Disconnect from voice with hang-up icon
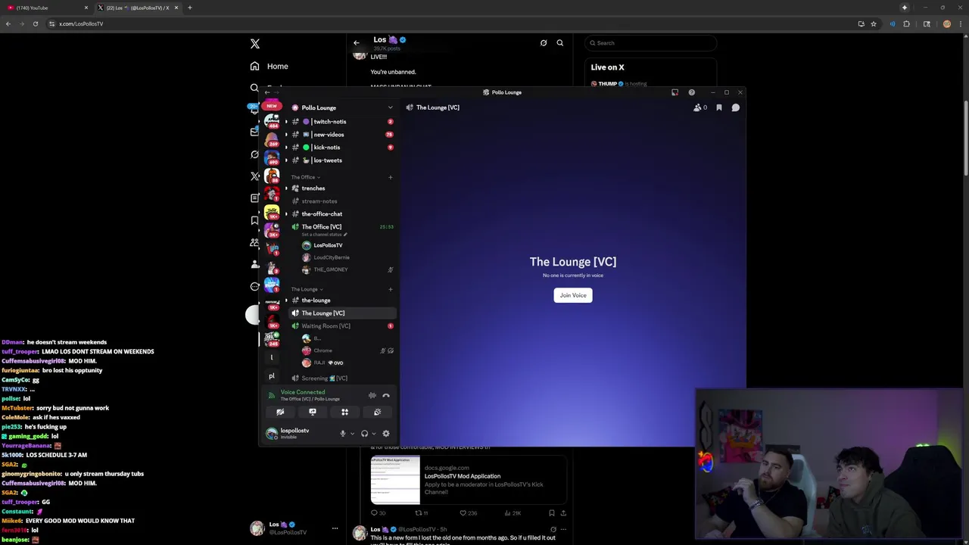969x545 pixels. [x=386, y=395]
